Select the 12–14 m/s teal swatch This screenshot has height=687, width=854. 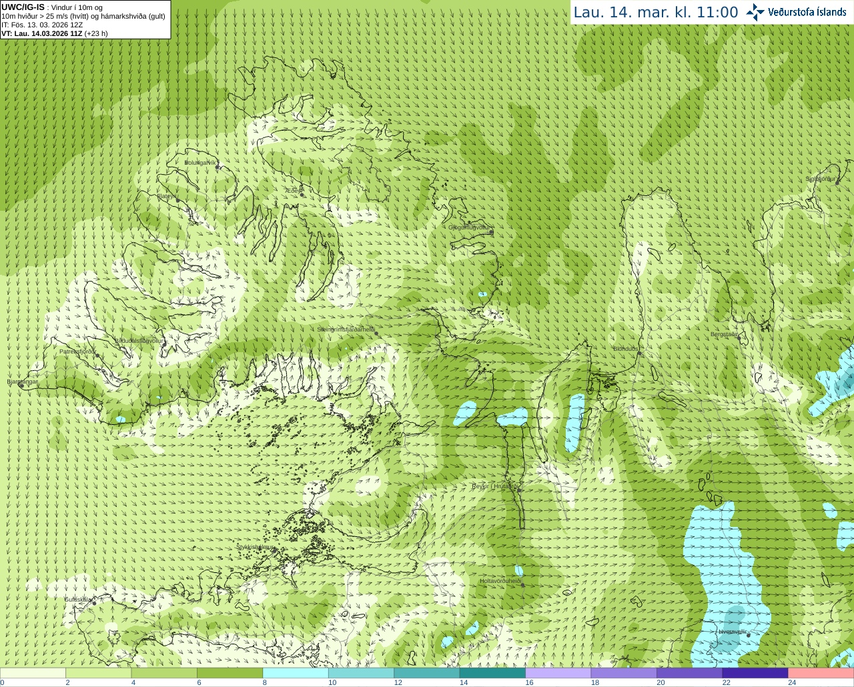[x=427, y=673]
